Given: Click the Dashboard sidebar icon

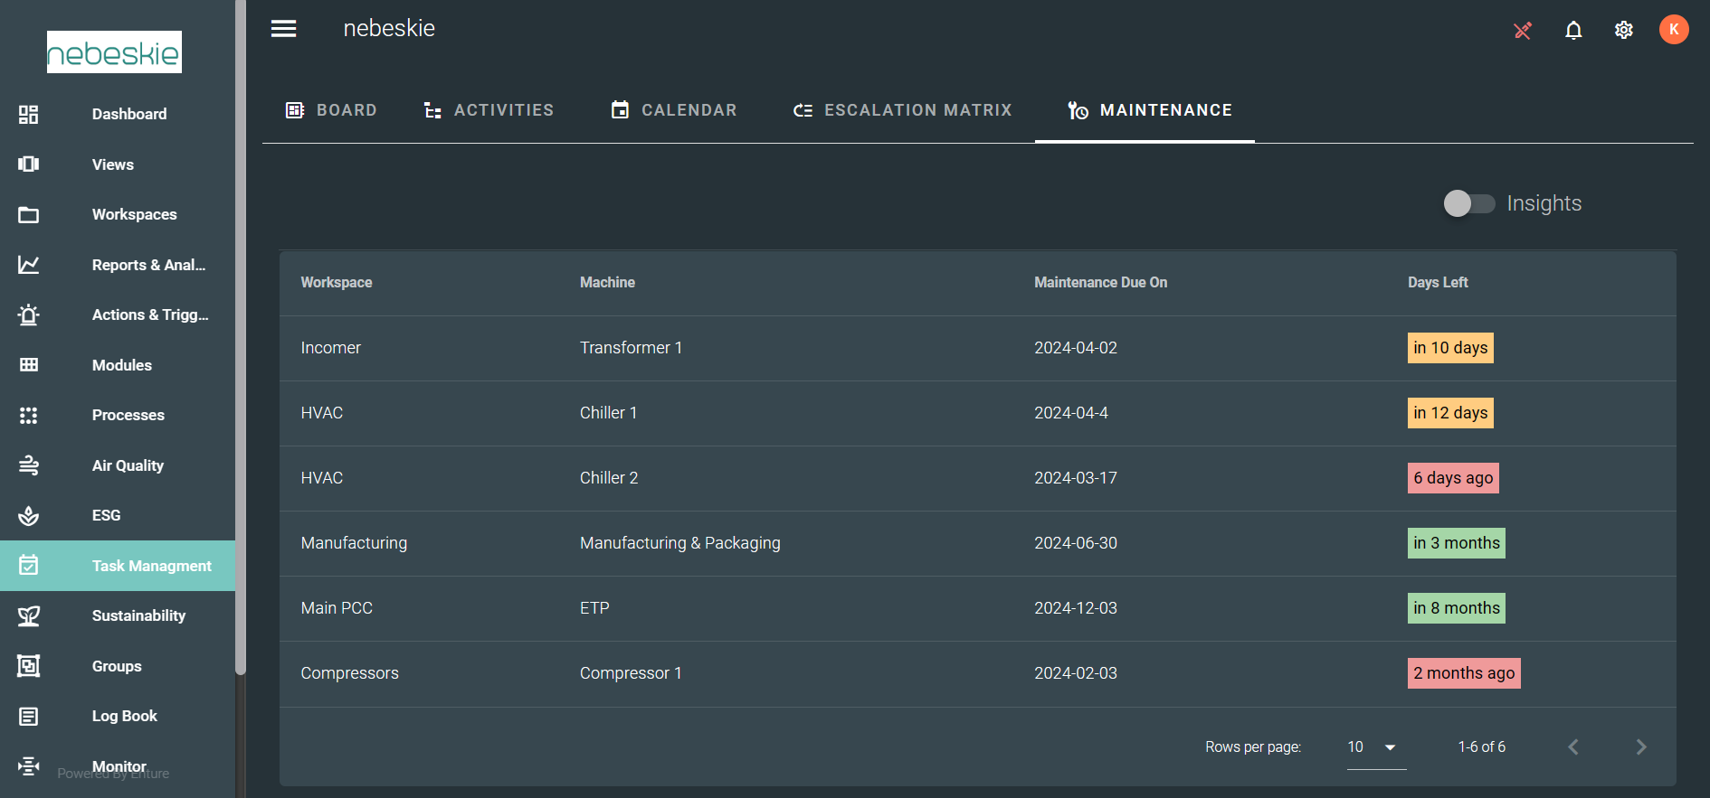Looking at the screenshot, I should tap(29, 115).
